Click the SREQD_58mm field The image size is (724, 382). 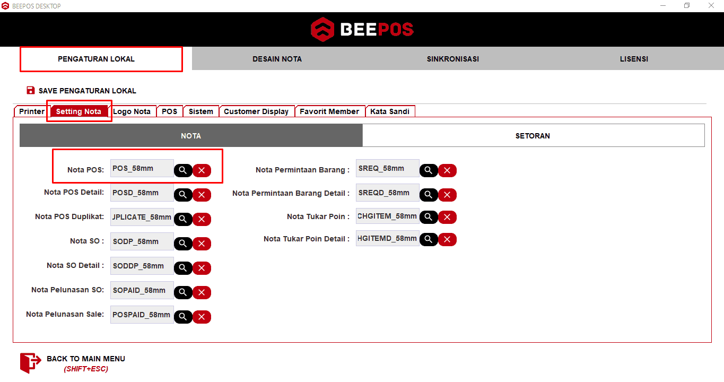click(x=388, y=193)
